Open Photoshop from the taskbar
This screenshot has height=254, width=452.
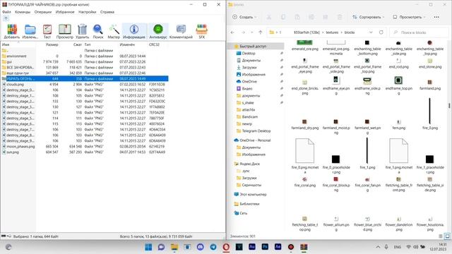tap(265, 247)
